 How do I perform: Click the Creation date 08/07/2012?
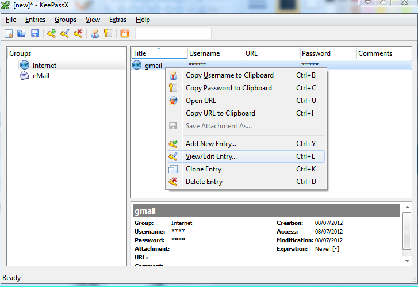click(329, 223)
